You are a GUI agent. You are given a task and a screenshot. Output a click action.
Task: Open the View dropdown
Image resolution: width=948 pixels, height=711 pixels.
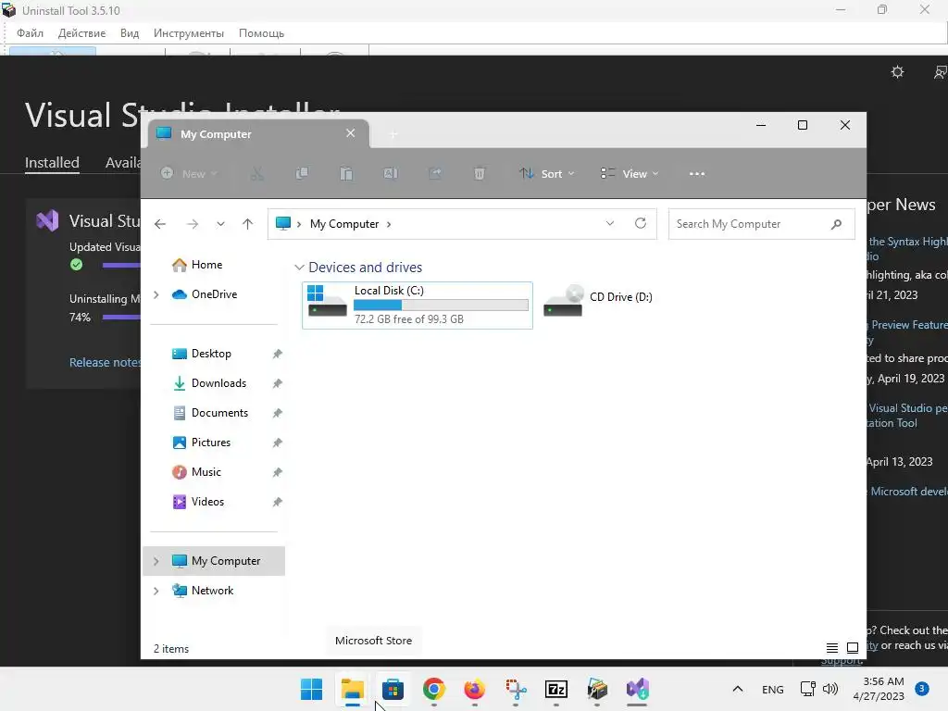pos(630,174)
